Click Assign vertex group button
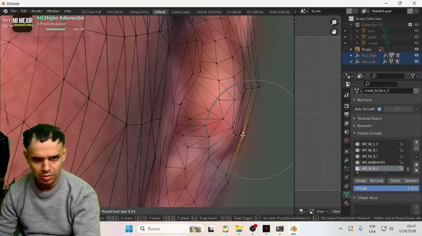The image size is (422, 236). point(361,181)
